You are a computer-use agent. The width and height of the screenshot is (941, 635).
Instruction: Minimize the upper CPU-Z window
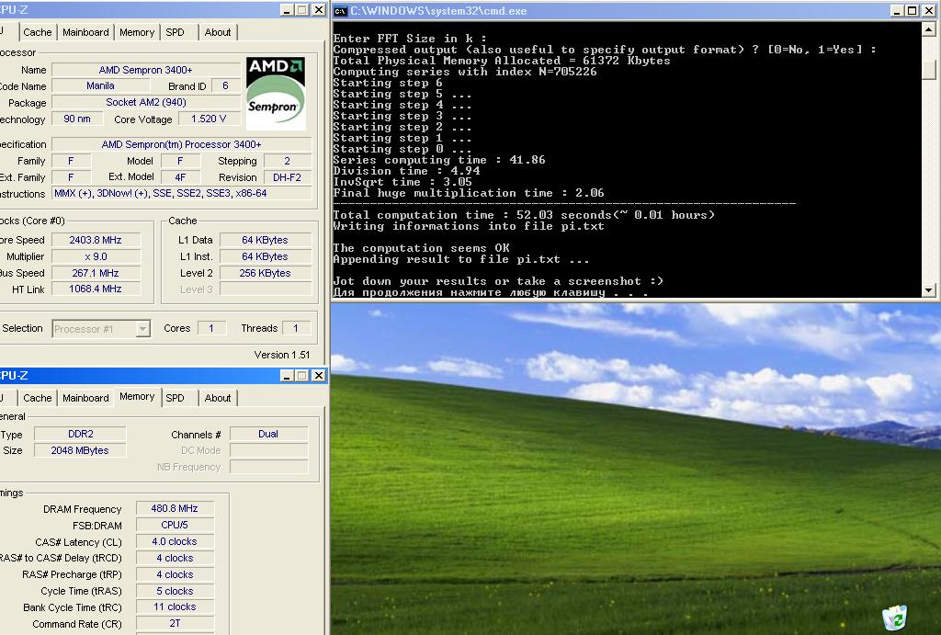287,9
